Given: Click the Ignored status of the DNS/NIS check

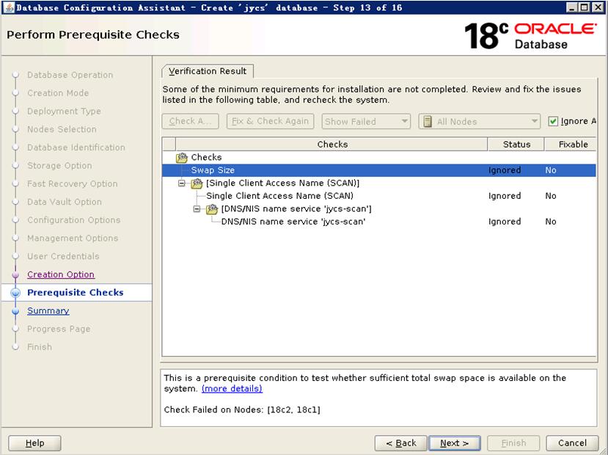Looking at the screenshot, I should (x=505, y=222).
